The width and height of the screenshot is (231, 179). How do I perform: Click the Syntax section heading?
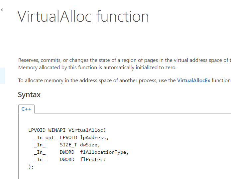29,95
